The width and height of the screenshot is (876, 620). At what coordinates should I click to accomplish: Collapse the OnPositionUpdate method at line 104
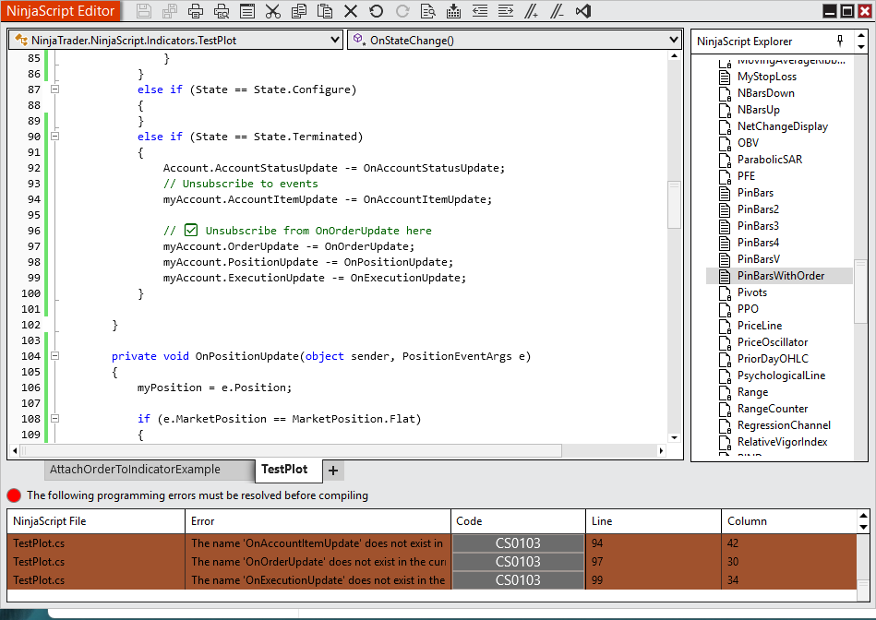(54, 356)
